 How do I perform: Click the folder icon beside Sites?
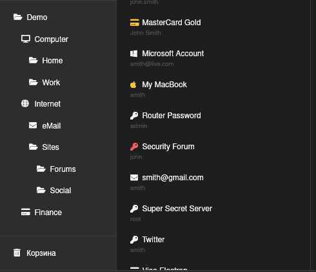click(34, 147)
